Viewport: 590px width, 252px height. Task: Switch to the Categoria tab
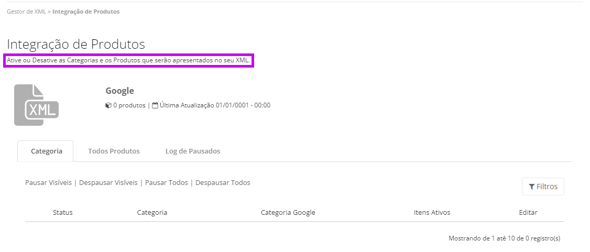tap(46, 151)
